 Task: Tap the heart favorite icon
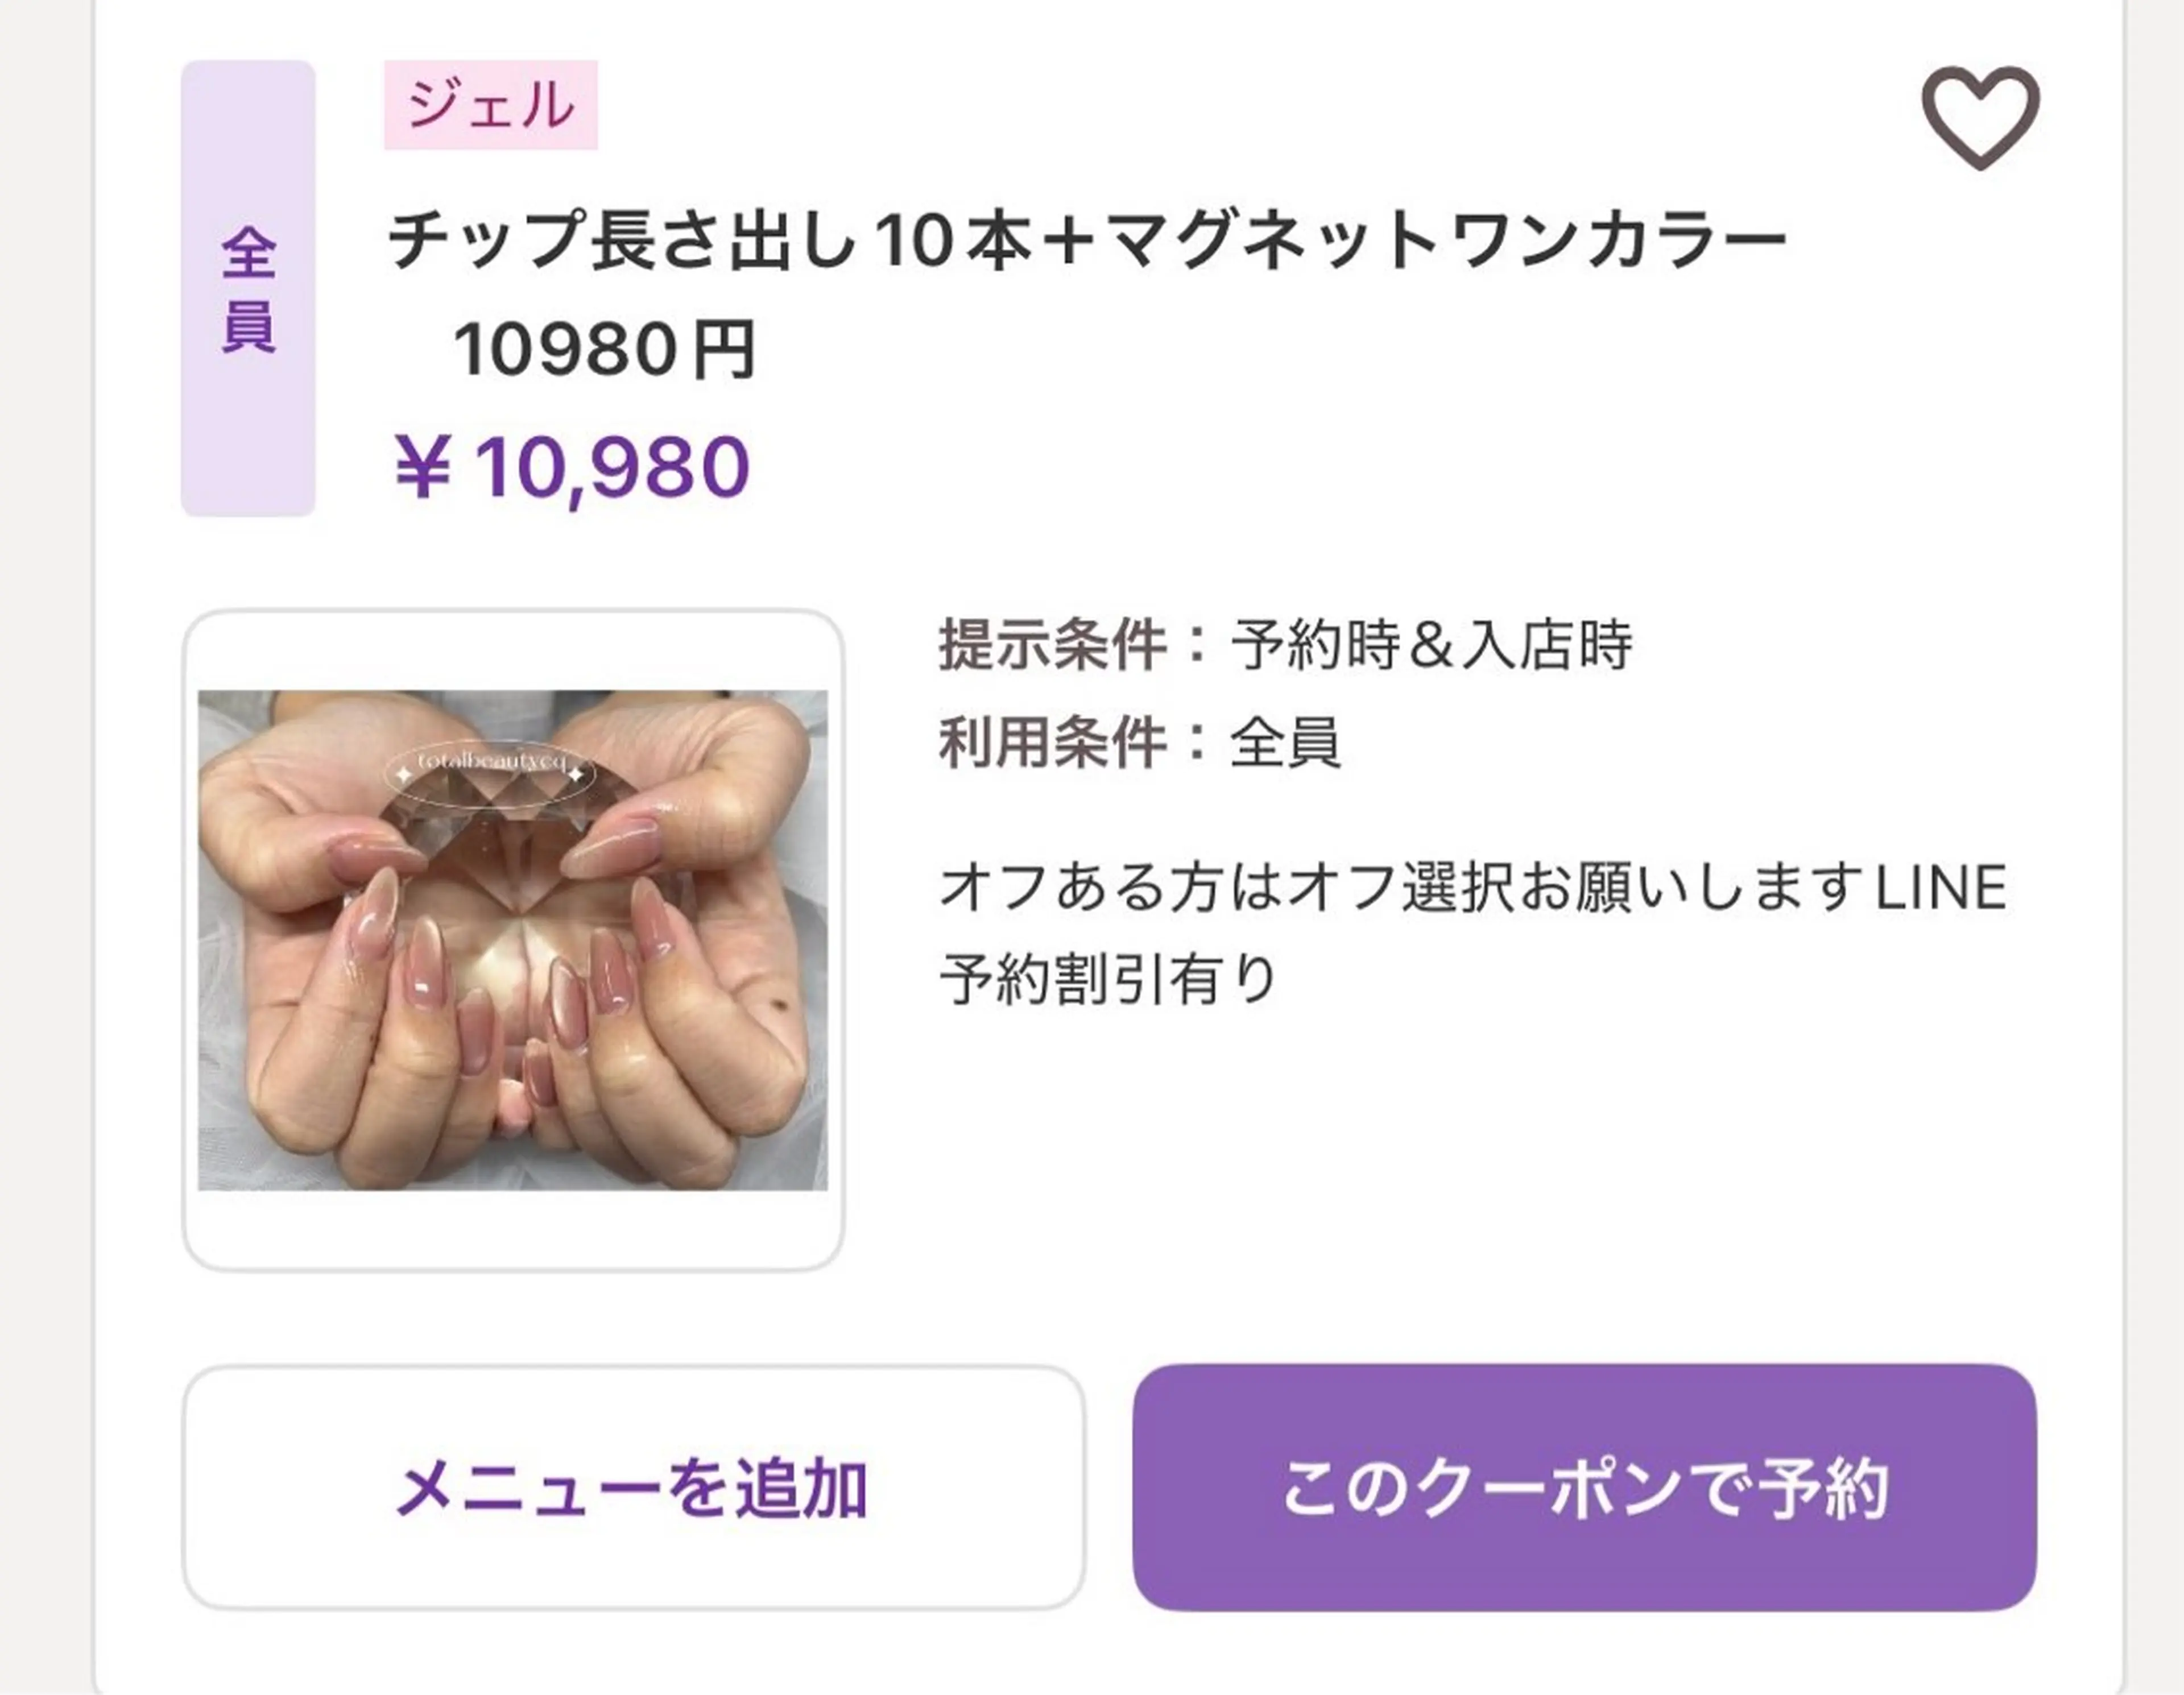coord(1979,118)
